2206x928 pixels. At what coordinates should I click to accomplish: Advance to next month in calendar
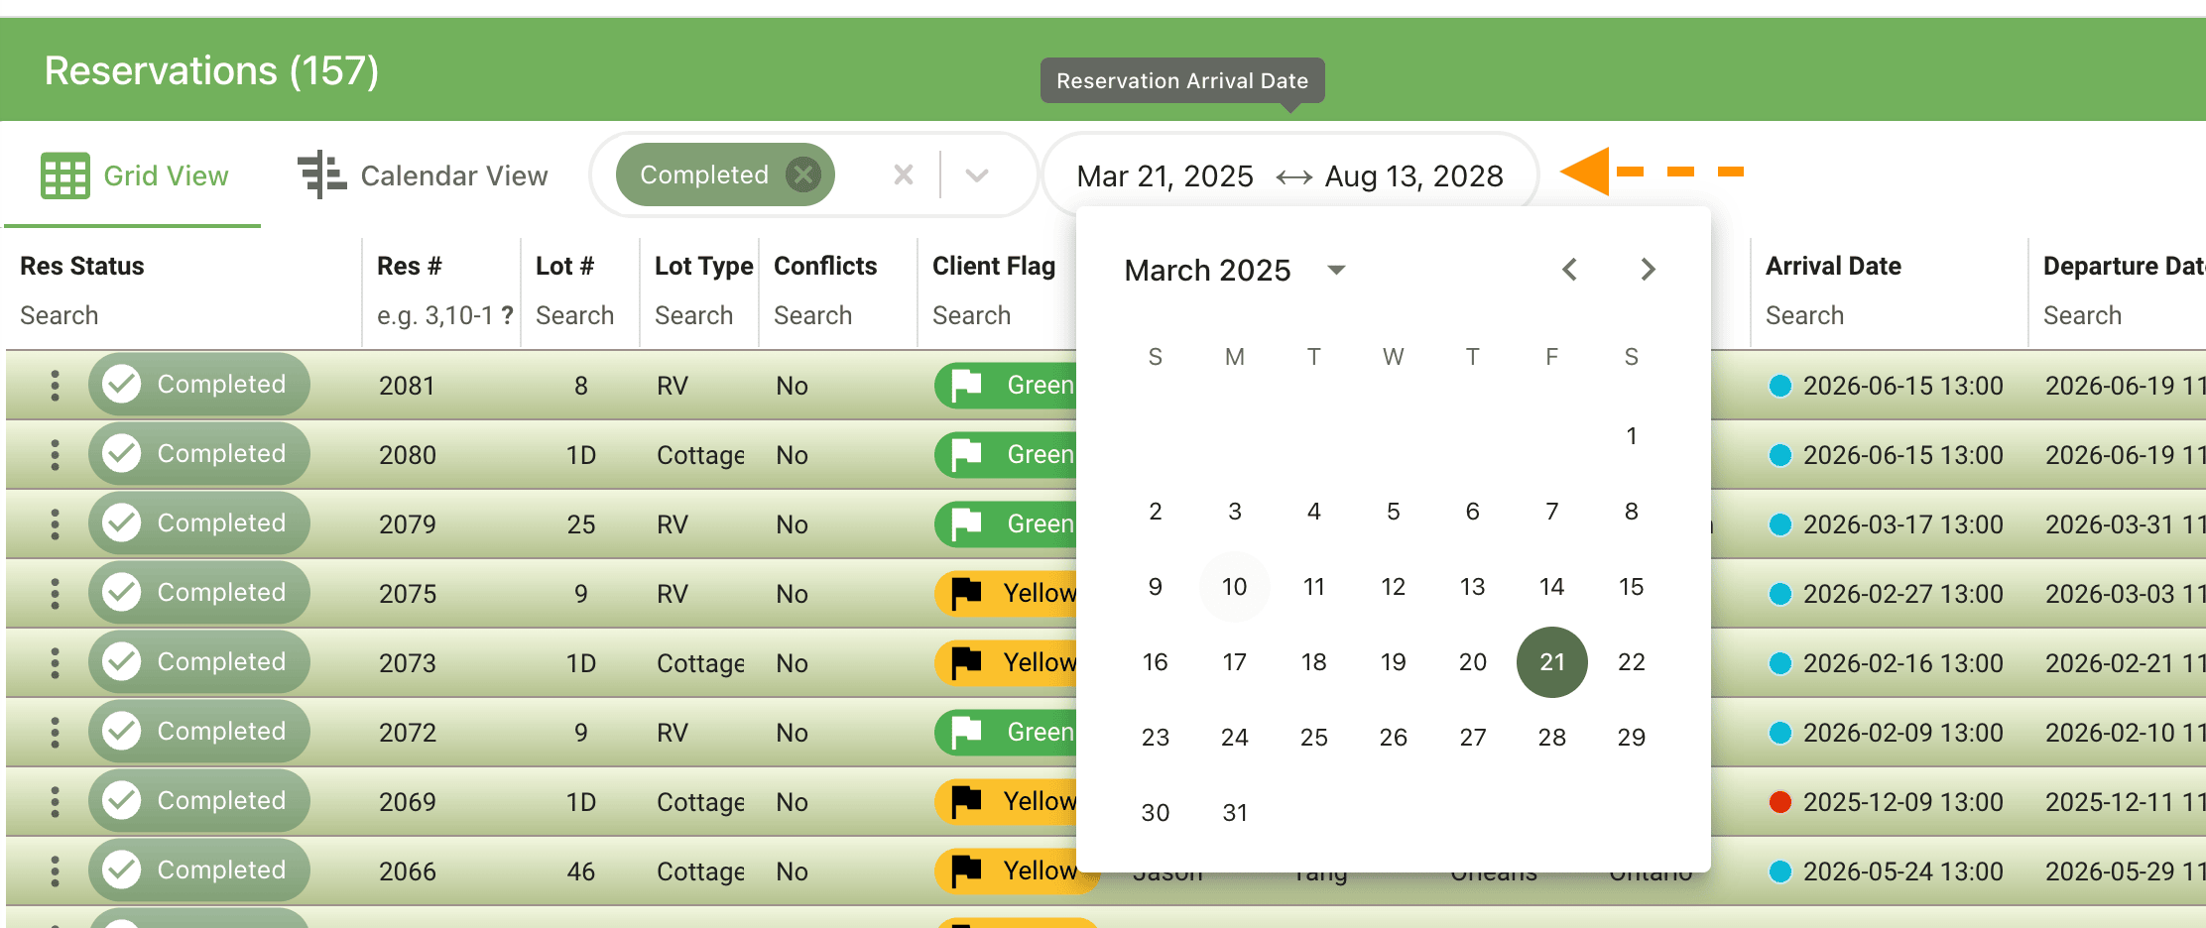click(1648, 270)
